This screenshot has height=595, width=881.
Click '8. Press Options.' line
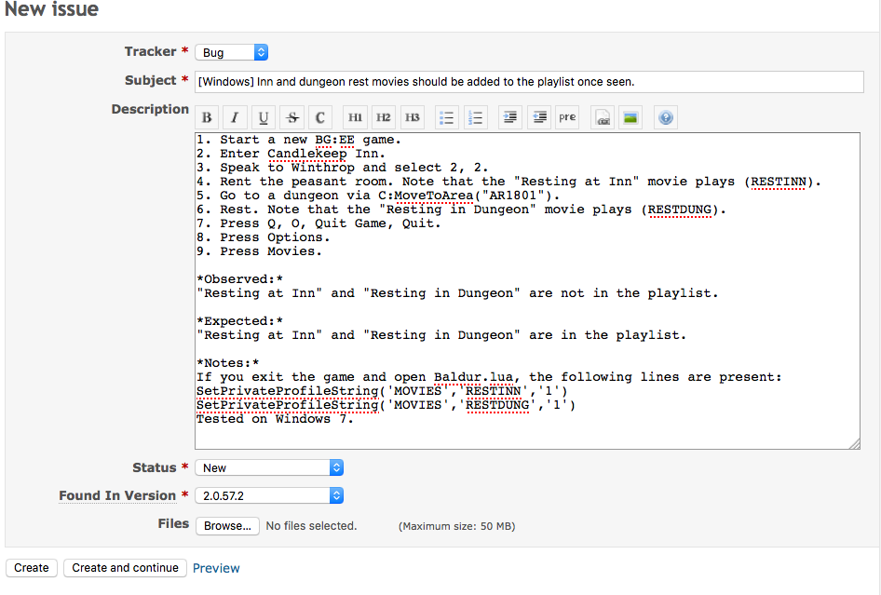263,237
